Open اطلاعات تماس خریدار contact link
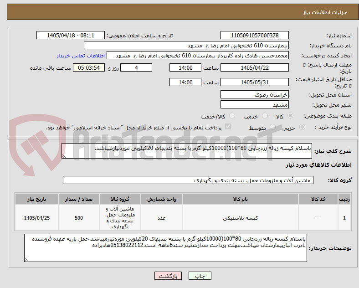Screen dimensions: 359x288 pyautogui.click(x=81, y=56)
